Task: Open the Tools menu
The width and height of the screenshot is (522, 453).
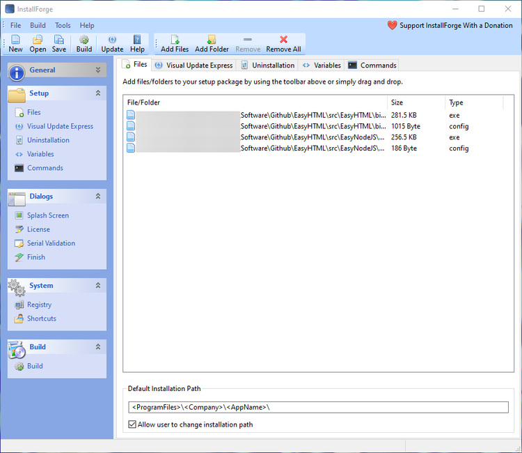Action: click(x=63, y=25)
